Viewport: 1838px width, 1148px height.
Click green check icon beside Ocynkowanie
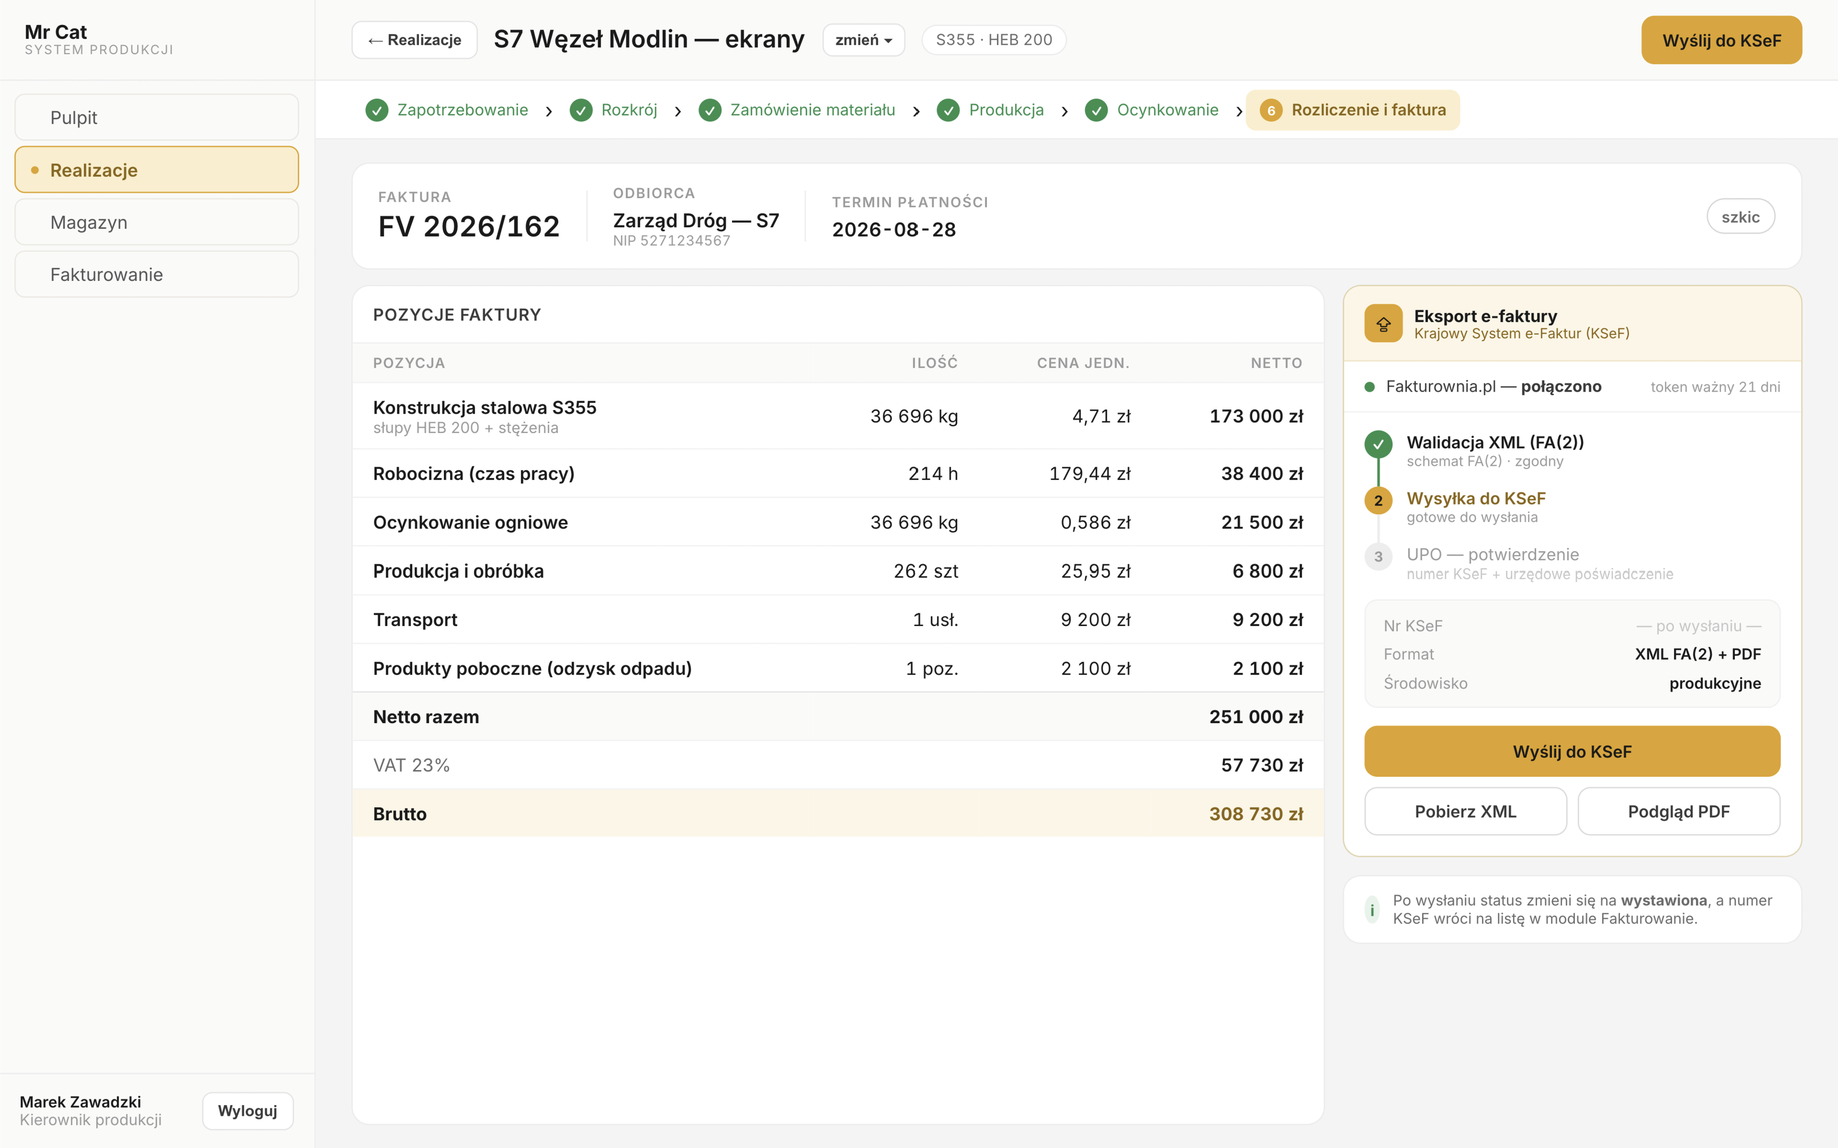1096,110
